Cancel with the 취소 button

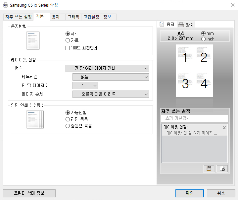[x=221, y=193]
